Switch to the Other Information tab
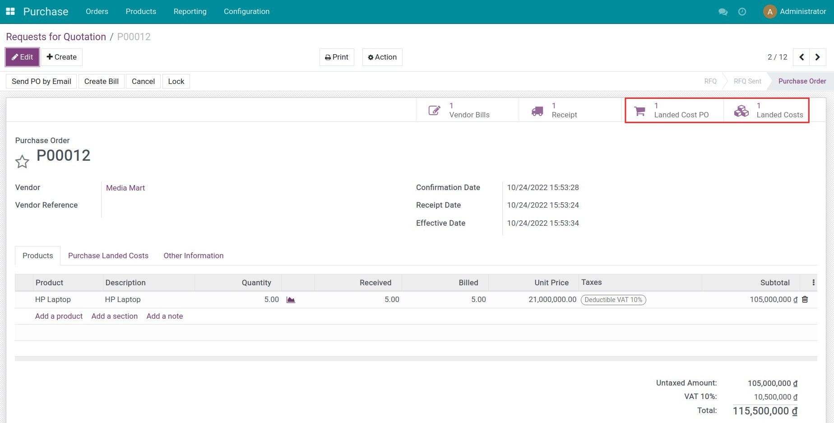The image size is (834, 423). (x=193, y=256)
